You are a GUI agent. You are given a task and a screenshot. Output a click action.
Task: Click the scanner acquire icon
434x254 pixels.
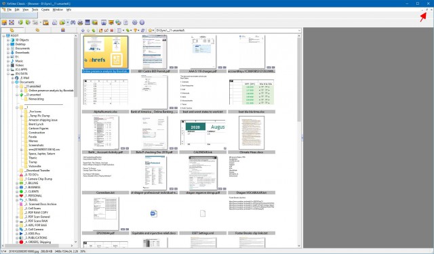tap(87, 22)
